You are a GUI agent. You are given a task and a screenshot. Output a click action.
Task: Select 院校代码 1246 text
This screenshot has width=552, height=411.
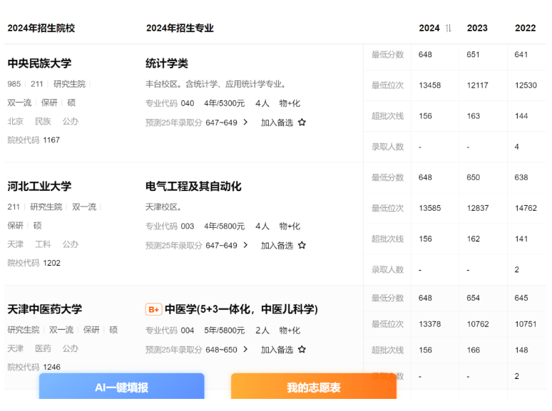coord(34,368)
